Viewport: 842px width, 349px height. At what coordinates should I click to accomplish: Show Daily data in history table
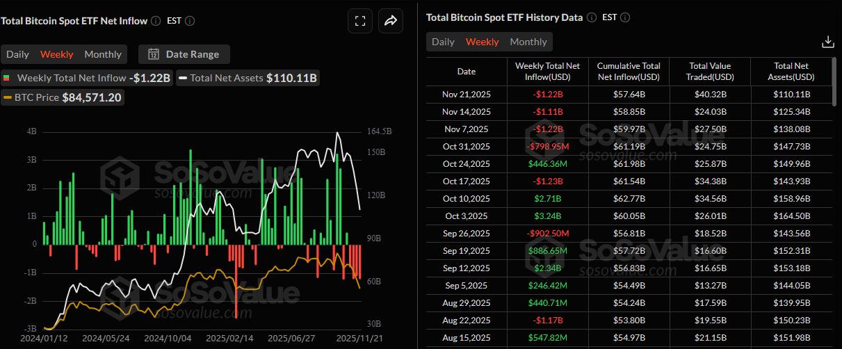tap(443, 42)
